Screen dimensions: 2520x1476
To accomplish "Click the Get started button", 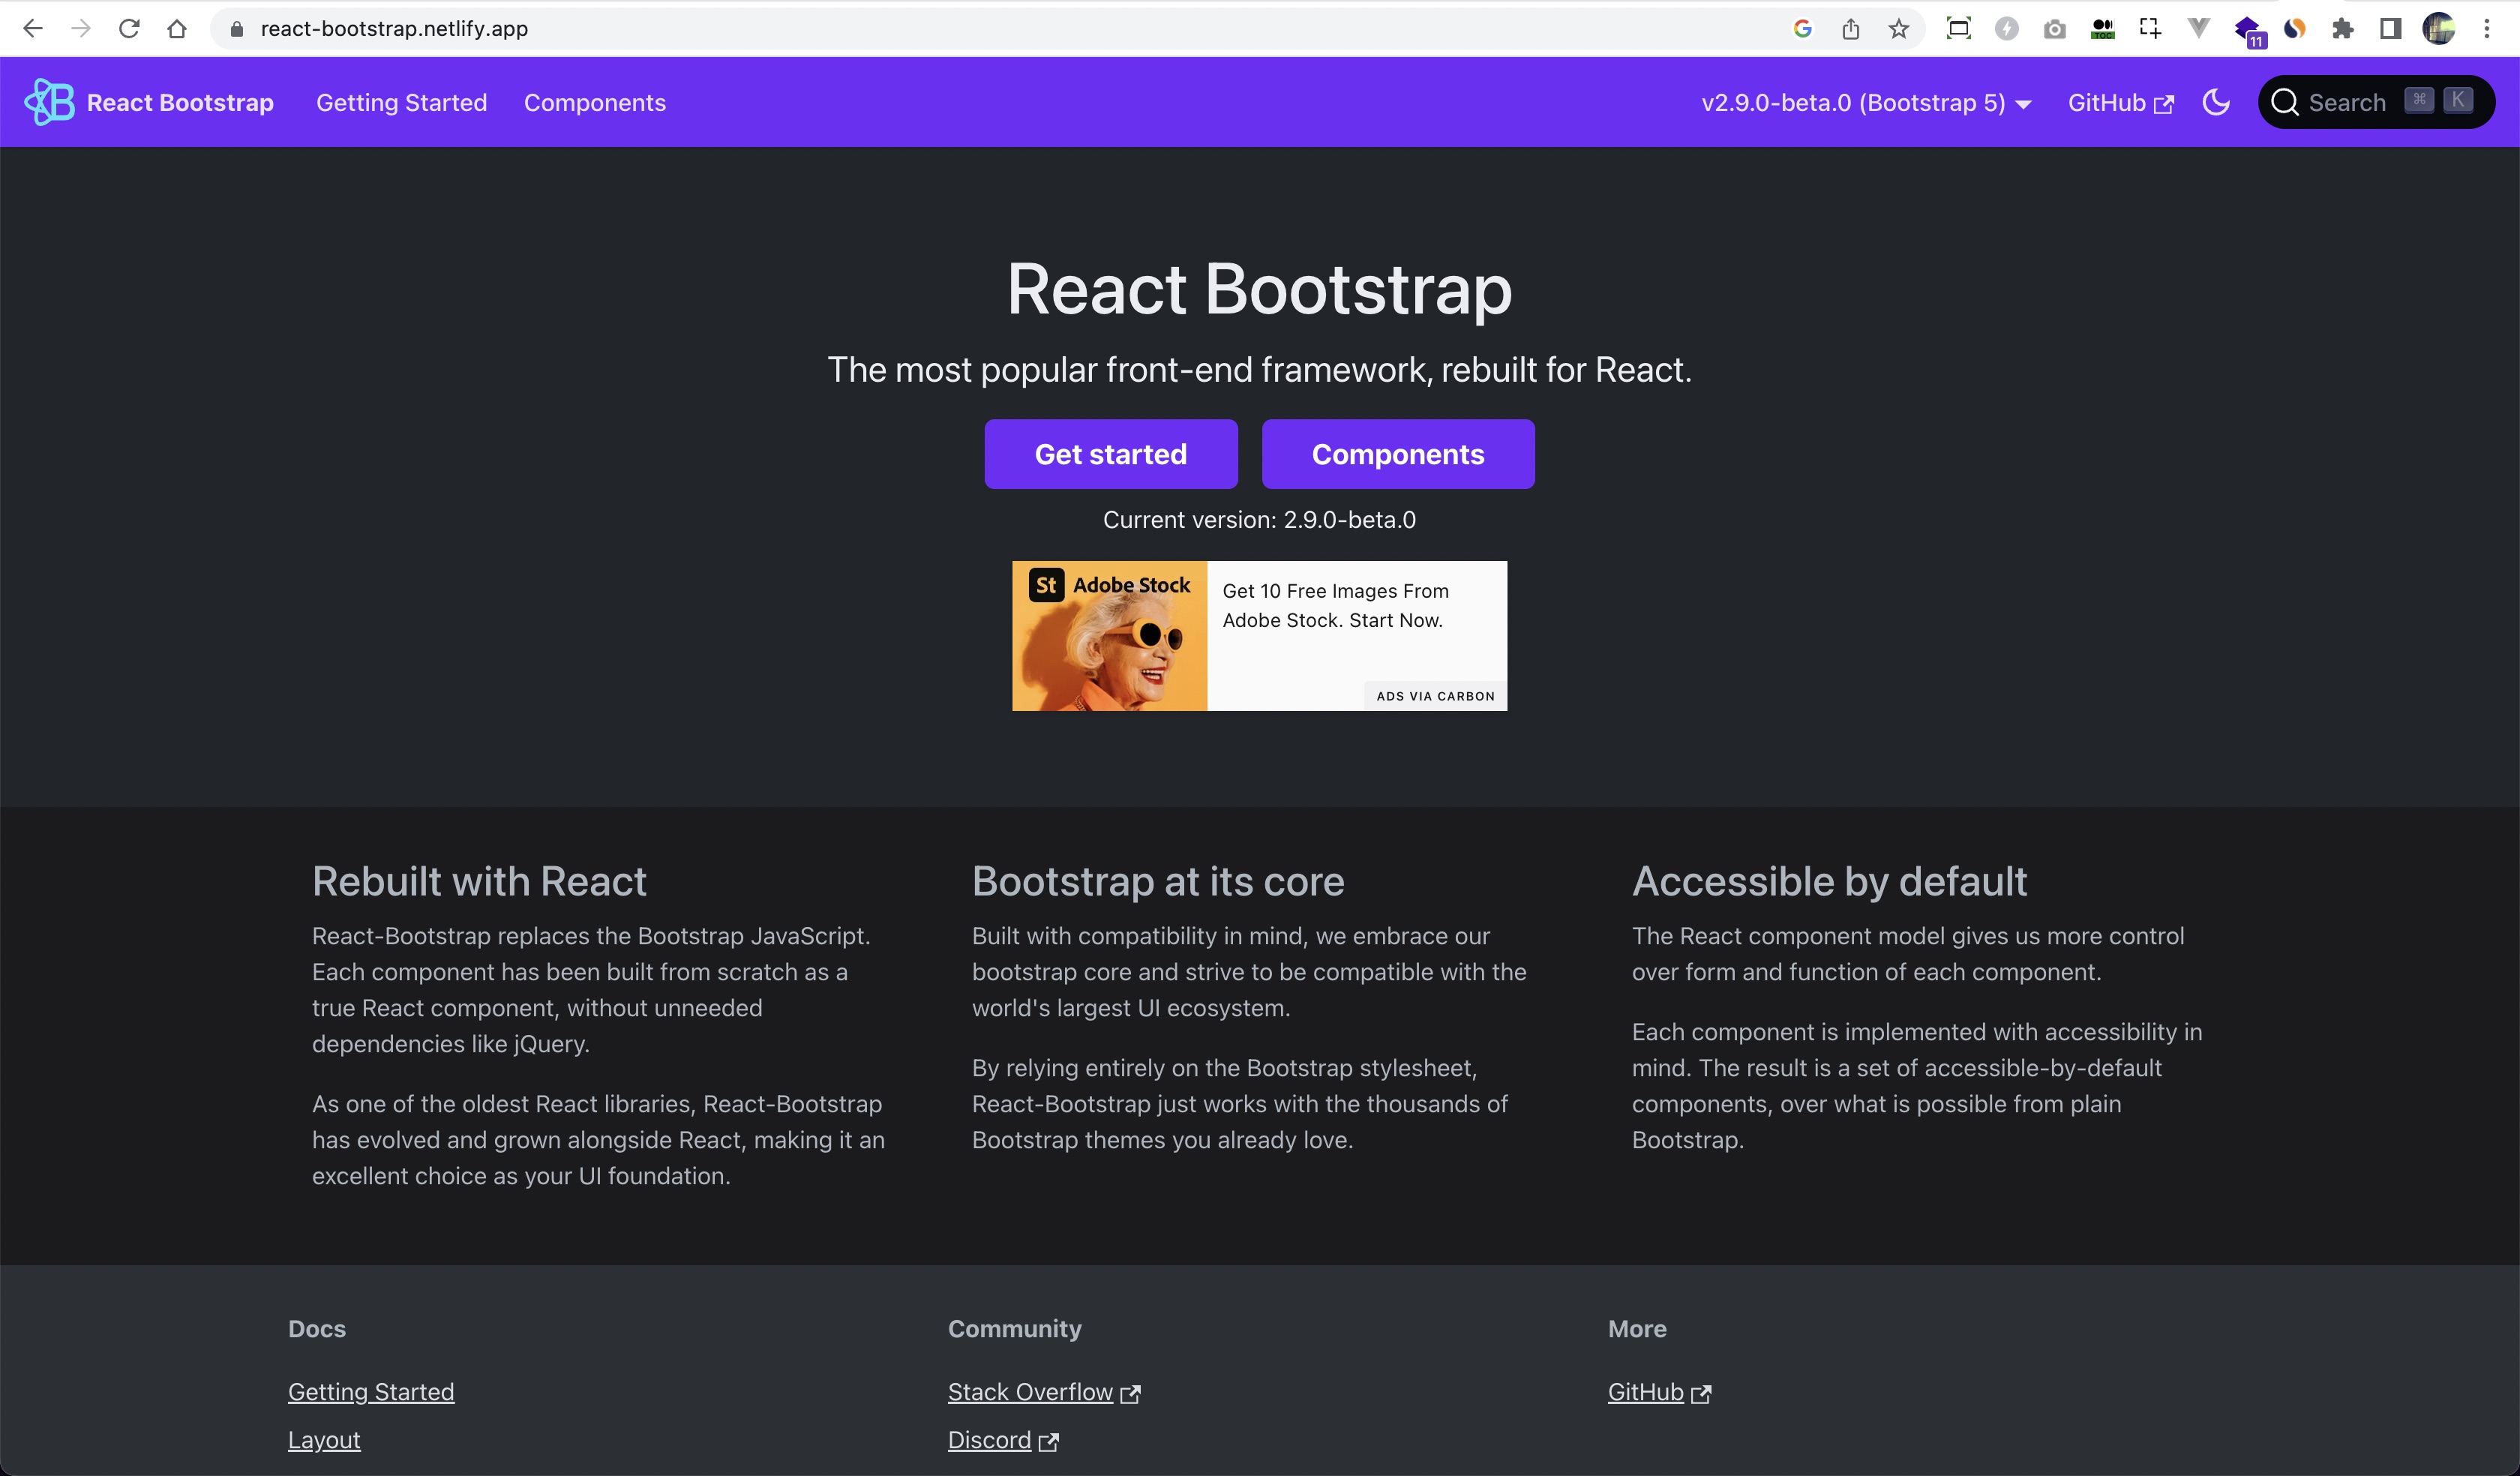I will pos(1111,453).
